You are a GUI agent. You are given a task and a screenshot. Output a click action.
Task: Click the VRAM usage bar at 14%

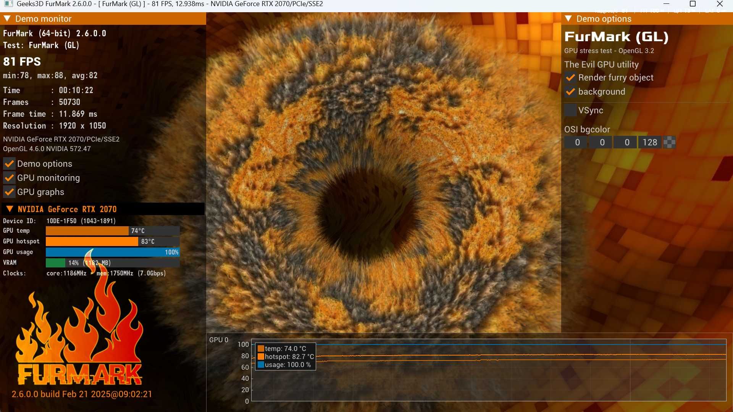point(113,263)
